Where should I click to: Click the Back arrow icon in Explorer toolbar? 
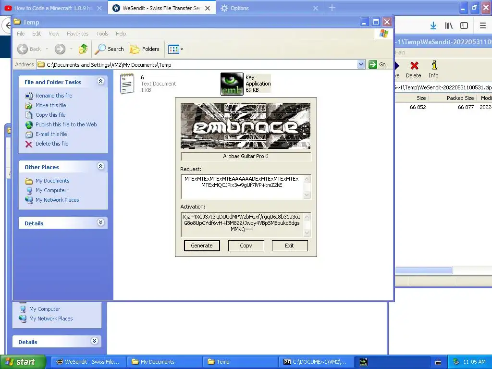(23, 49)
